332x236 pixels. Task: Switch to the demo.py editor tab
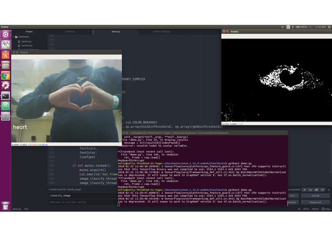116,32
